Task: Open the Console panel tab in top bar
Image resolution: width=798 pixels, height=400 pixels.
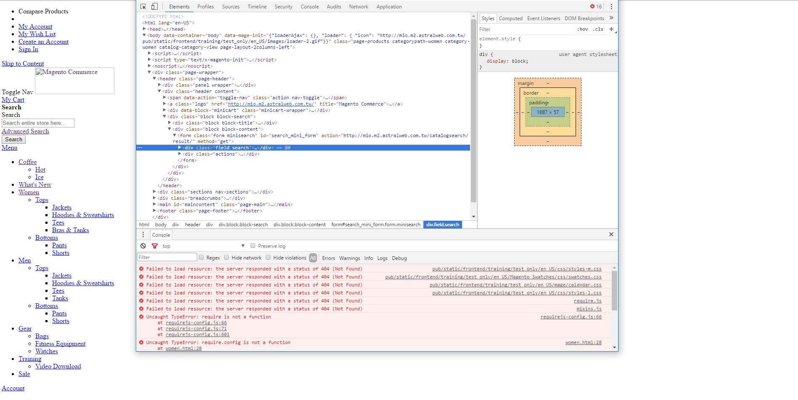Action: click(309, 7)
